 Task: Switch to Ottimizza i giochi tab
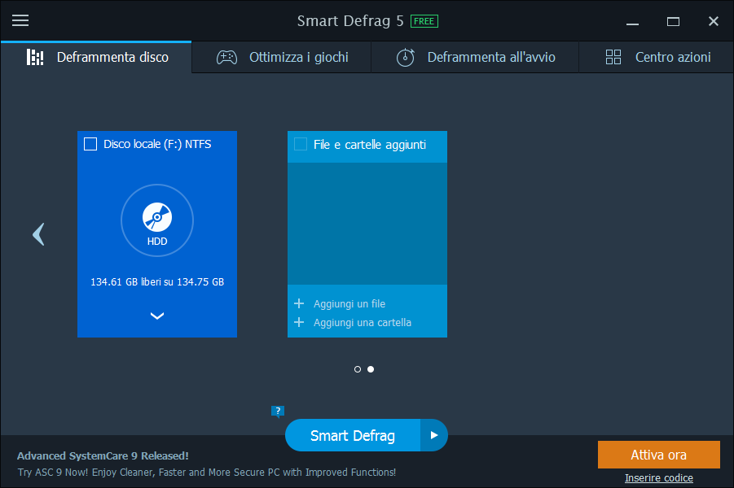click(282, 57)
